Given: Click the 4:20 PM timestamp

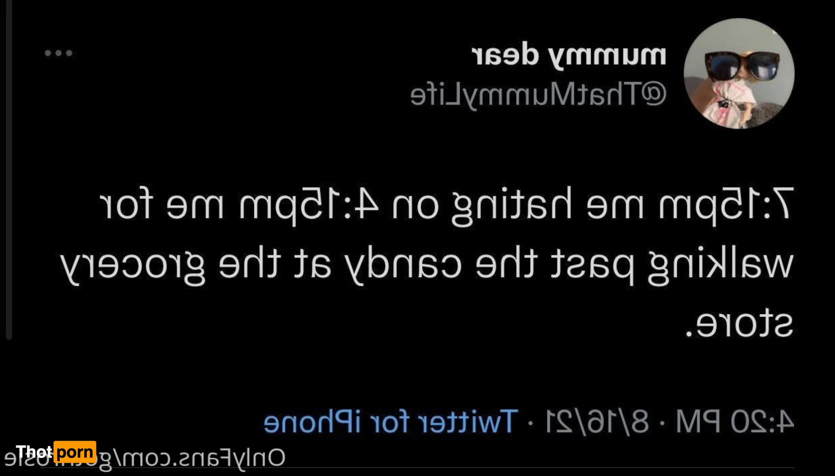Looking at the screenshot, I should [734, 421].
